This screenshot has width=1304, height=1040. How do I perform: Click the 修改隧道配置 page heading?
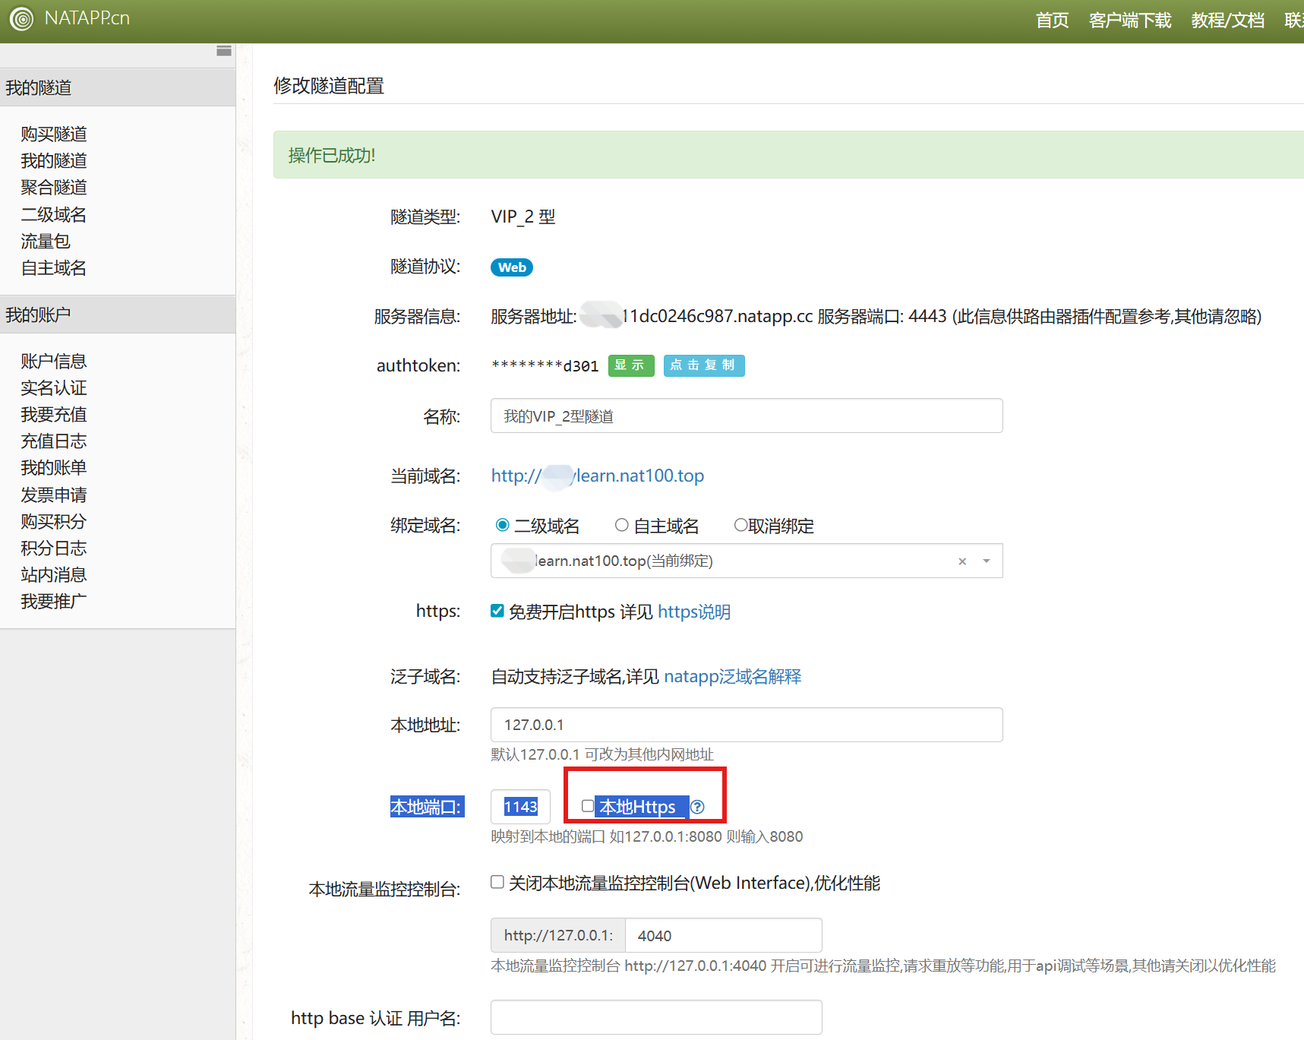pyautogui.click(x=329, y=86)
